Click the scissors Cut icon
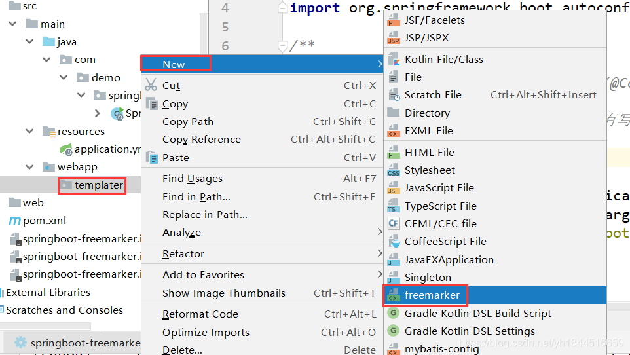Screen dimensions: 630x355 151,85
